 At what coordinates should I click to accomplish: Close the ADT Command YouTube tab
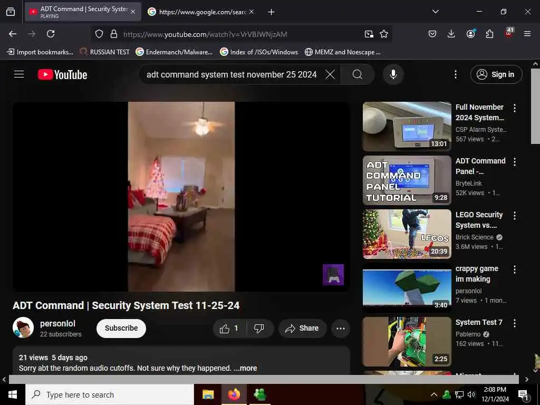point(133,12)
